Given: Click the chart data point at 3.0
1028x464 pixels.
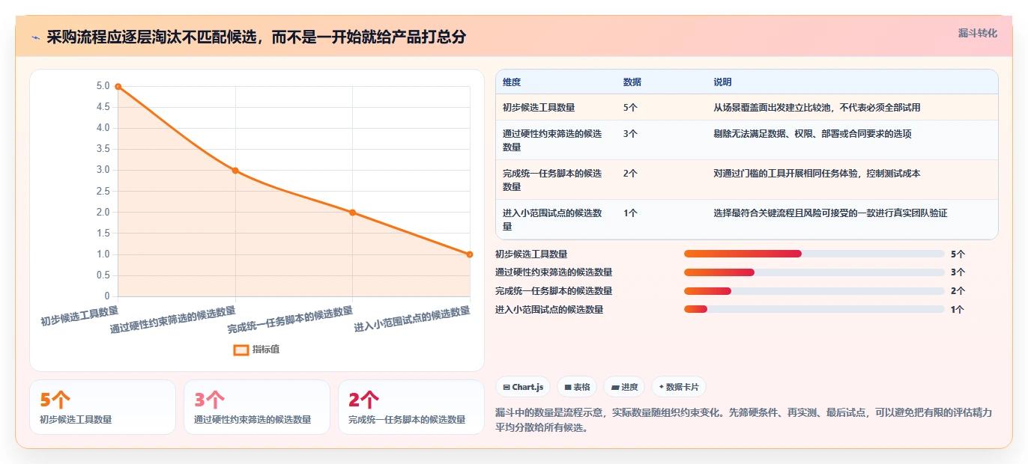Looking at the screenshot, I should click(235, 171).
